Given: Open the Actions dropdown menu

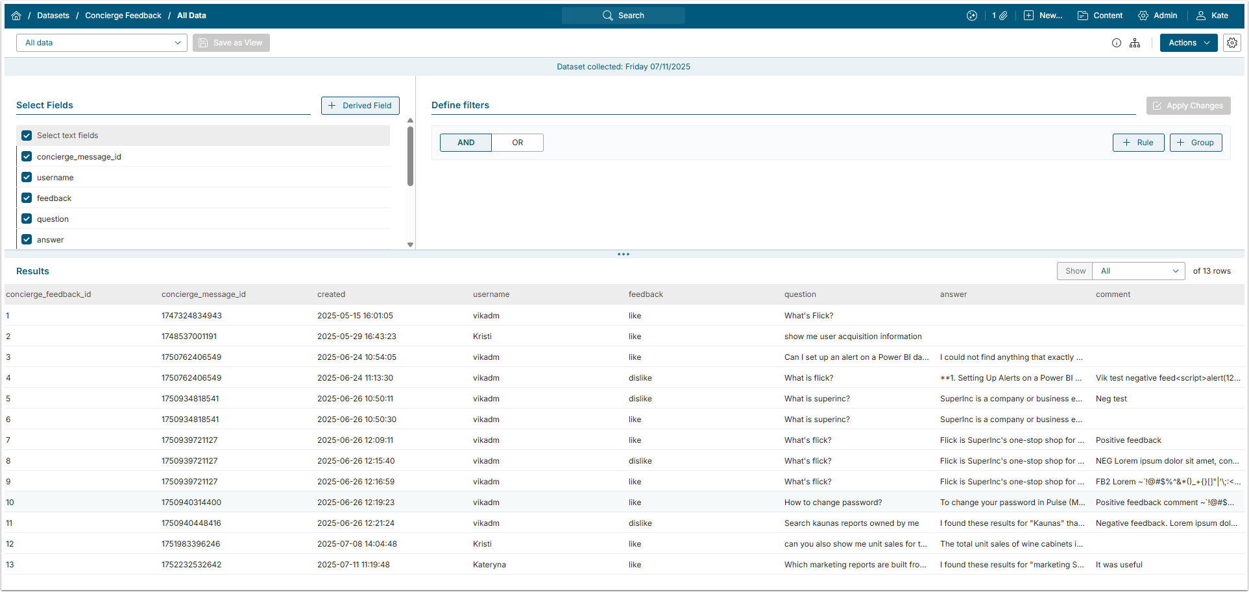Looking at the screenshot, I should pos(1188,43).
